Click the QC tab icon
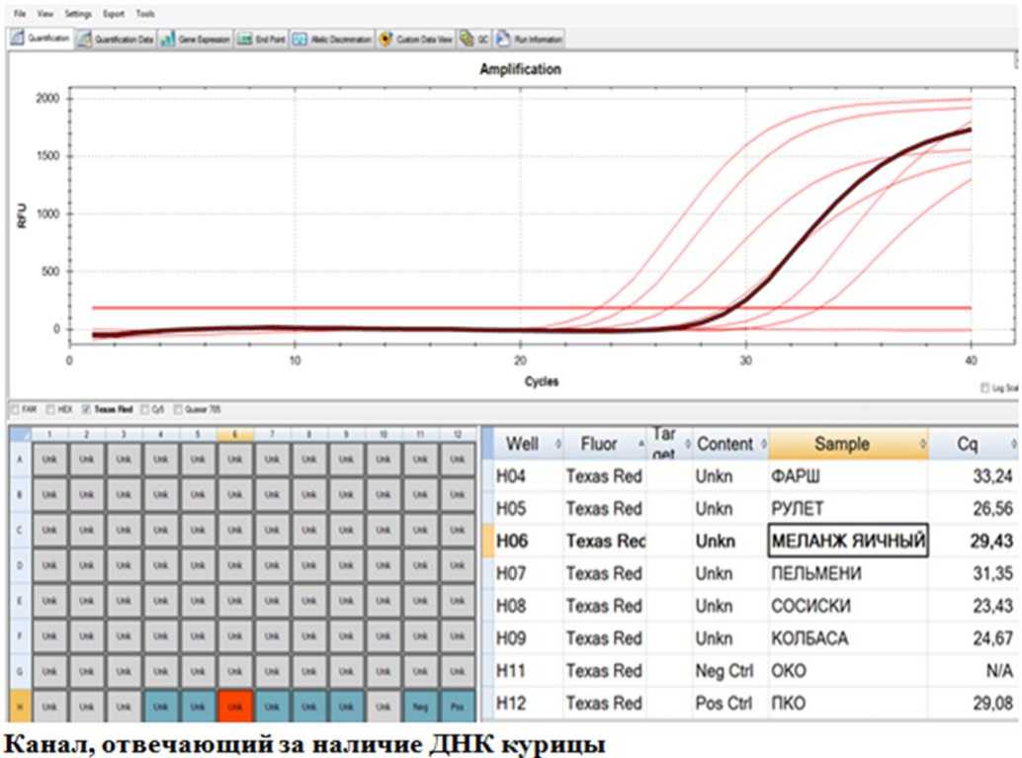The image size is (1022, 758). 467,40
